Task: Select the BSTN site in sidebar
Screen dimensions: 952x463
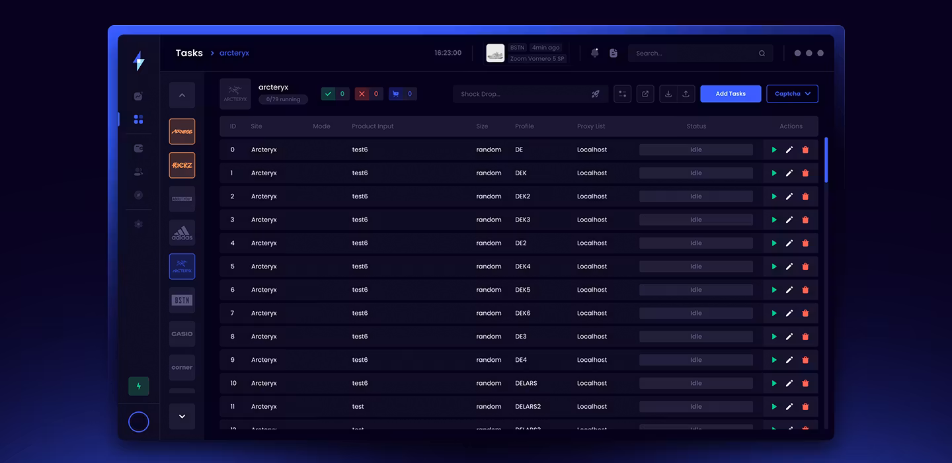Action: pyautogui.click(x=182, y=300)
